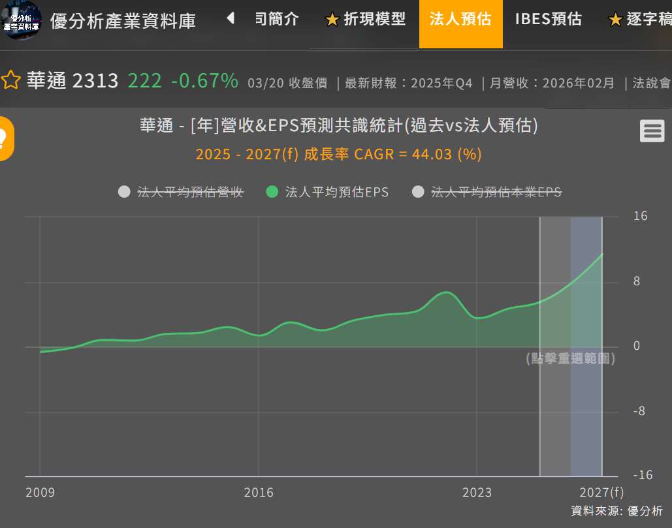Hide the 法人平均預估EPS legend series

pyautogui.click(x=328, y=192)
